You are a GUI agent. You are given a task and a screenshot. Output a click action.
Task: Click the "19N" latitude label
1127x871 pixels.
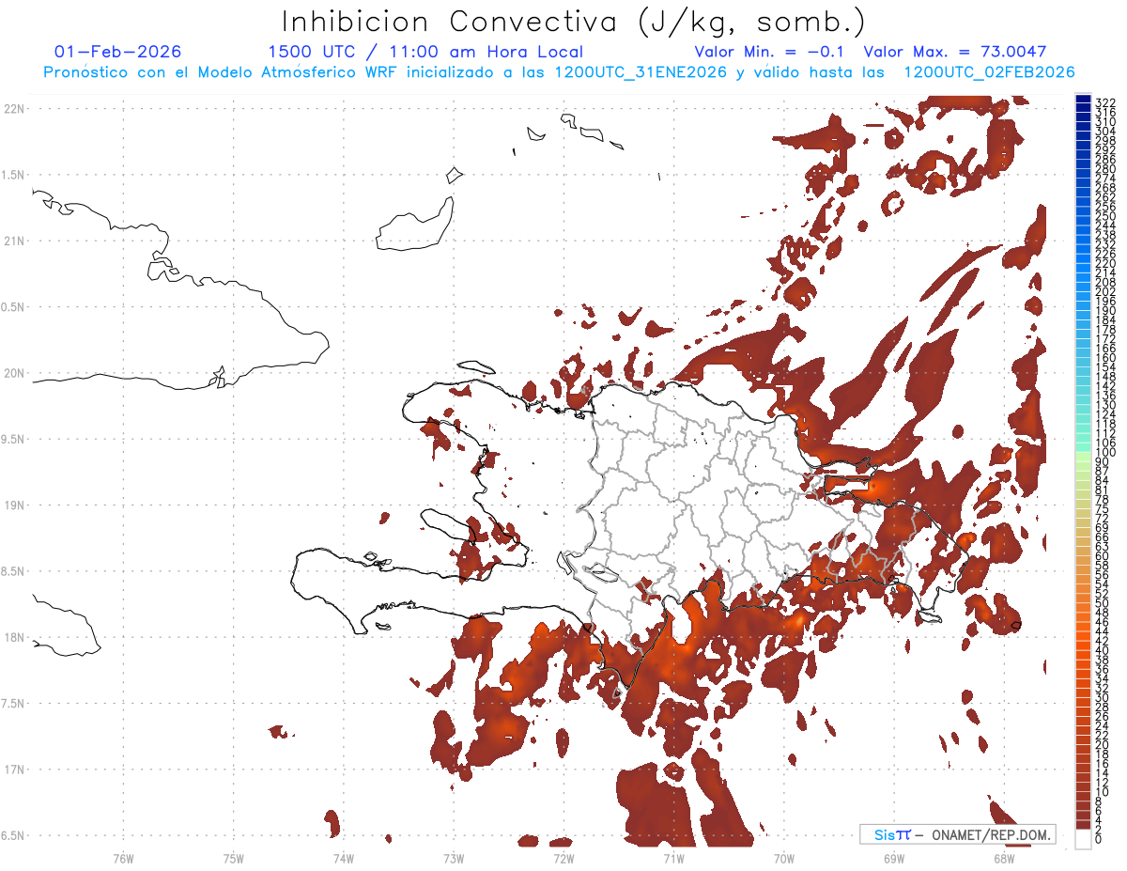coord(13,505)
